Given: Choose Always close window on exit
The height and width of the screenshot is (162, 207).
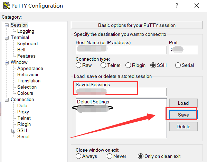Looking at the screenshot, I should [x=78, y=156].
